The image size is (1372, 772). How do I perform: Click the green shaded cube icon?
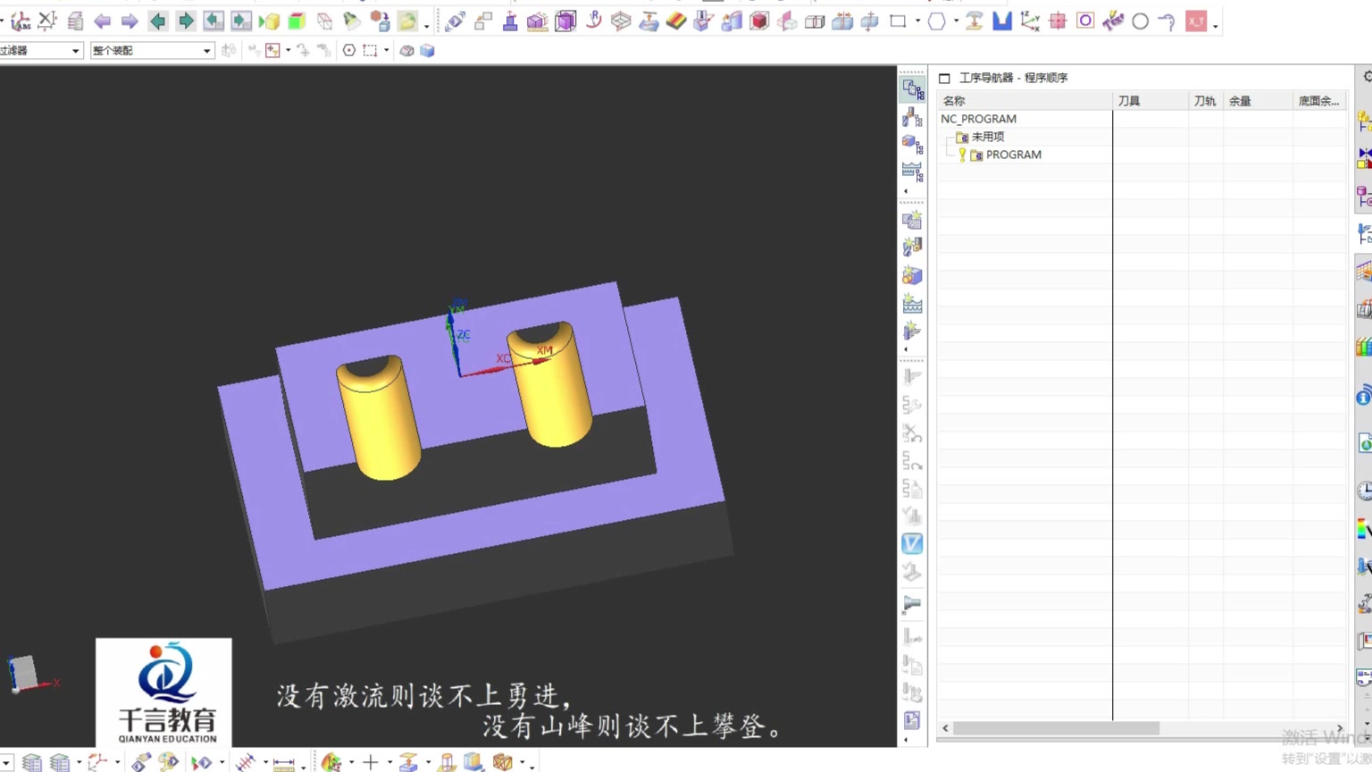click(x=297, y=21)
